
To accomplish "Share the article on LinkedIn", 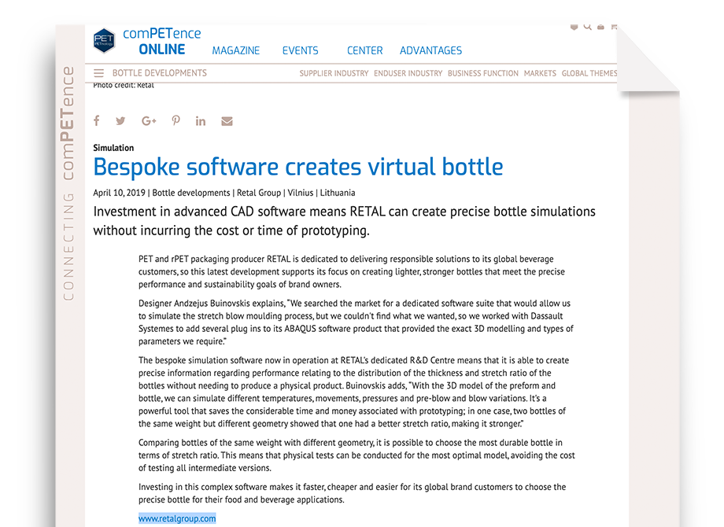I will point(201,121).
